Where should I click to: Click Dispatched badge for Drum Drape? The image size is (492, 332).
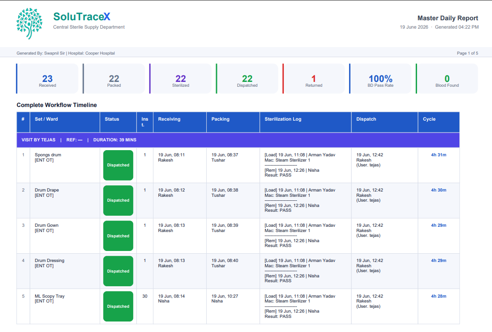[118, 200]
